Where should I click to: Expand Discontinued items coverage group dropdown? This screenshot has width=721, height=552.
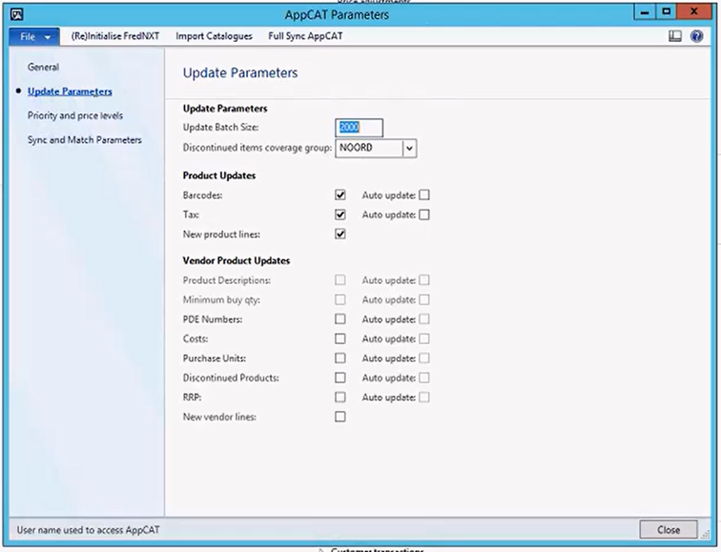tap(409, 148)
